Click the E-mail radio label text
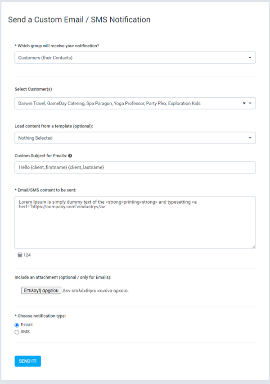This screenshot has height=384, width=270. point(27,325)
